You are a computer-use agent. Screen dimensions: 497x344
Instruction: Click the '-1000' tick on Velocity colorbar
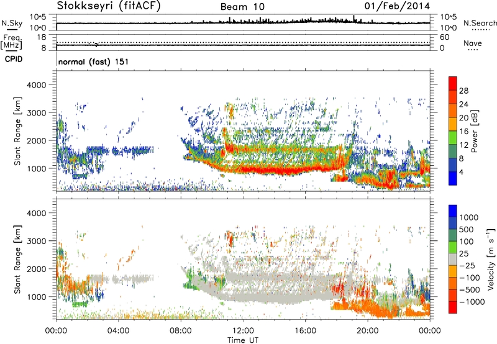(472, 302)
